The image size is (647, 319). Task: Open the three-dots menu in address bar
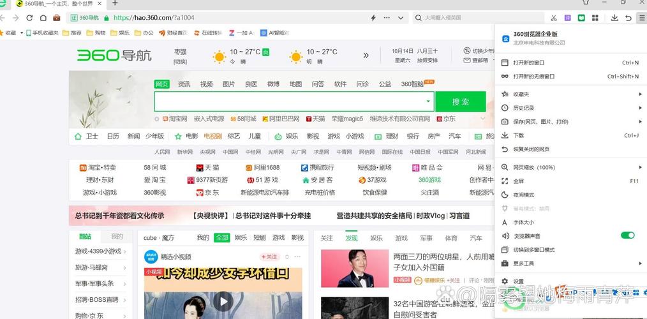tap(387, 18)
